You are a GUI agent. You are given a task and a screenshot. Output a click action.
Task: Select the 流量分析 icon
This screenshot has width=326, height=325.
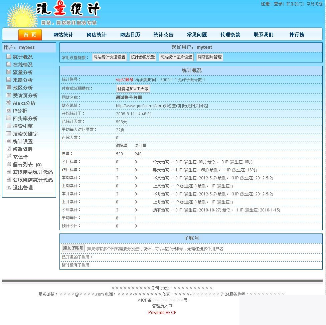tap(9, 72)
